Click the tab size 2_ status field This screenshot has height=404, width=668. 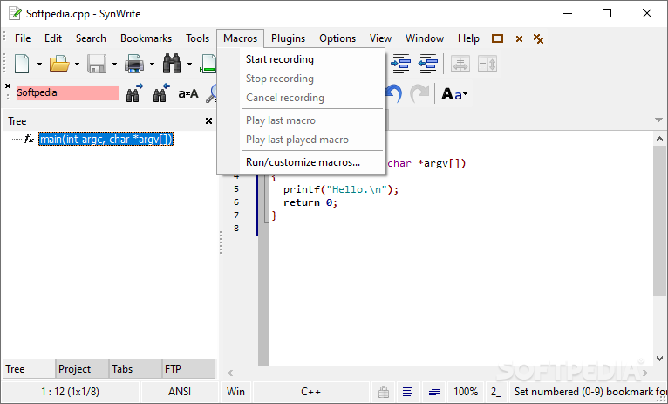click(x=496, y=392)
